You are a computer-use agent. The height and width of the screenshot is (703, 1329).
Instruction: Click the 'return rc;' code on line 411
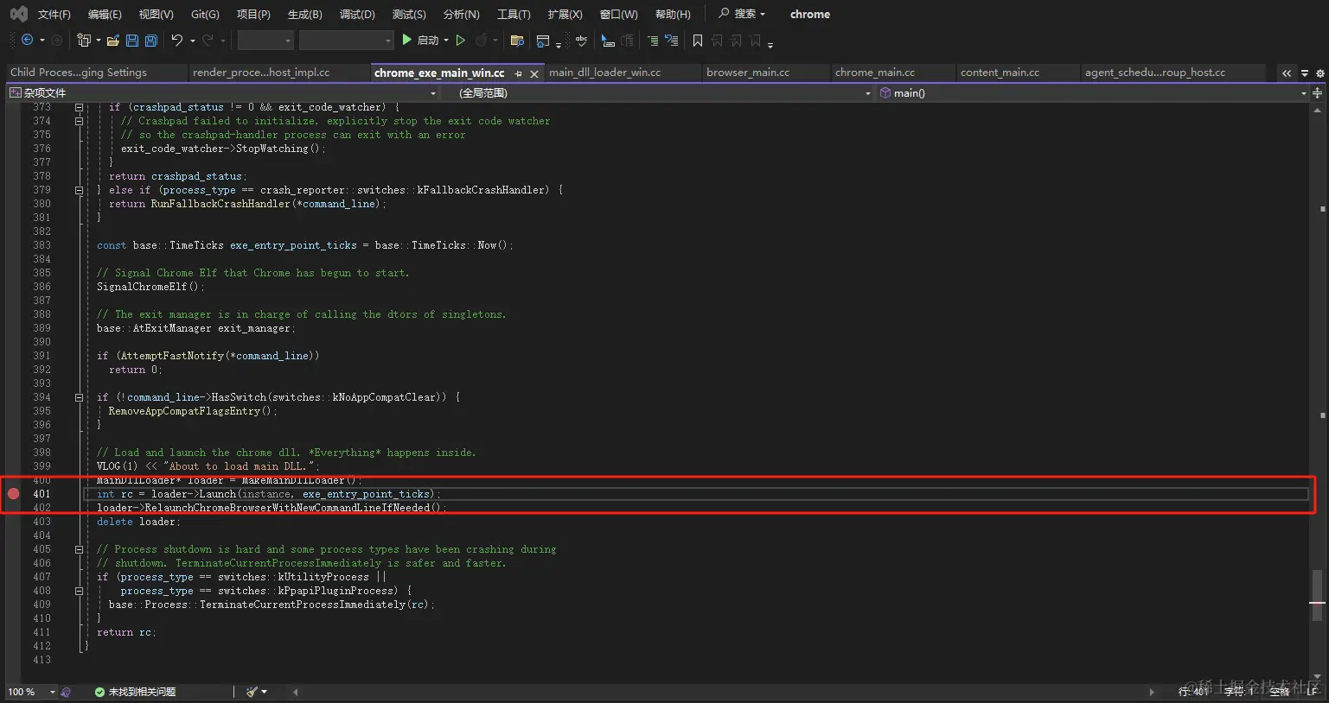[127, 632]
